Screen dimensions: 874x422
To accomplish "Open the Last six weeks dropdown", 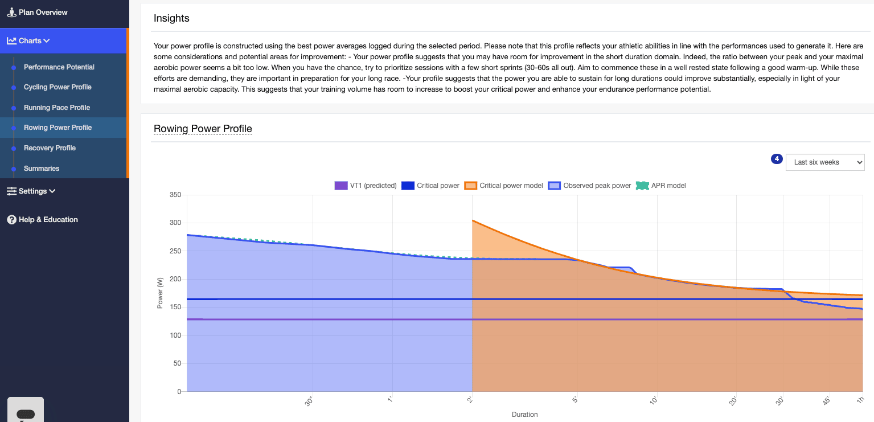I will 824,162.
